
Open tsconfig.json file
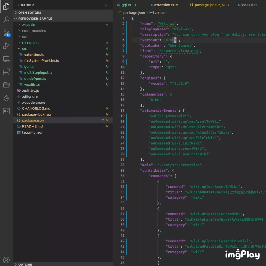tap(63, 132)
